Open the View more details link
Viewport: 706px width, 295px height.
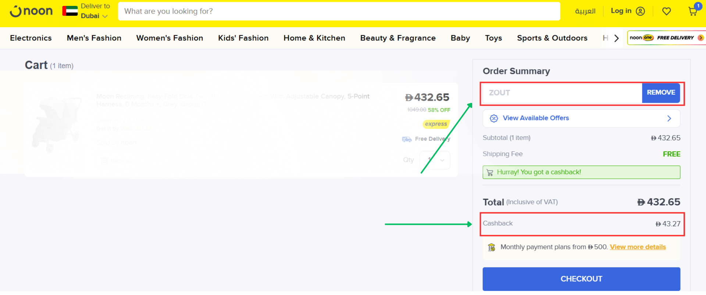coord(638,247)
